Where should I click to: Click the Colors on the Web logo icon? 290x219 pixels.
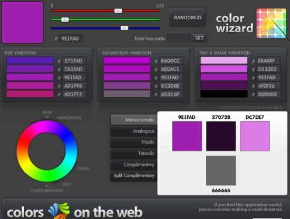59,211
